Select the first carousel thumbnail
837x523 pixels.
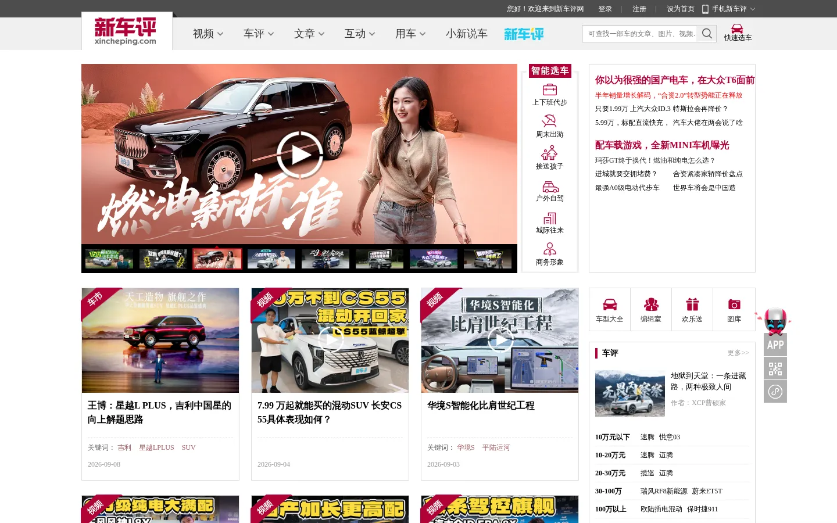109,259
